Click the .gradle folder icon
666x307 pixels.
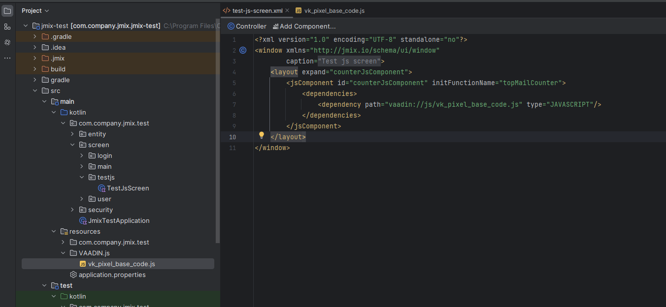click(45, 36)
